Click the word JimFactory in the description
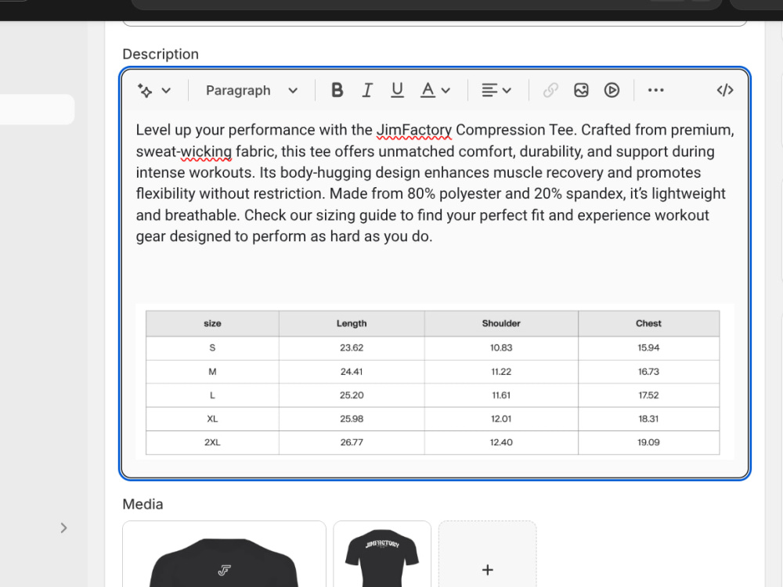Viewport: 783px width, 587px height. click(414, 130)
